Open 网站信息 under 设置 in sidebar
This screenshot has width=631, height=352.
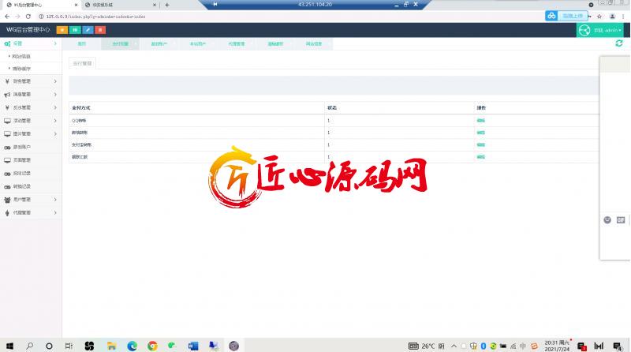tap(21, 56)
